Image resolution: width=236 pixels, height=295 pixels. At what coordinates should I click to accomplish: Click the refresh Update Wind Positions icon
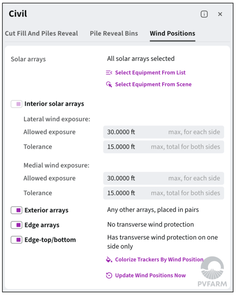click(109, 275)
